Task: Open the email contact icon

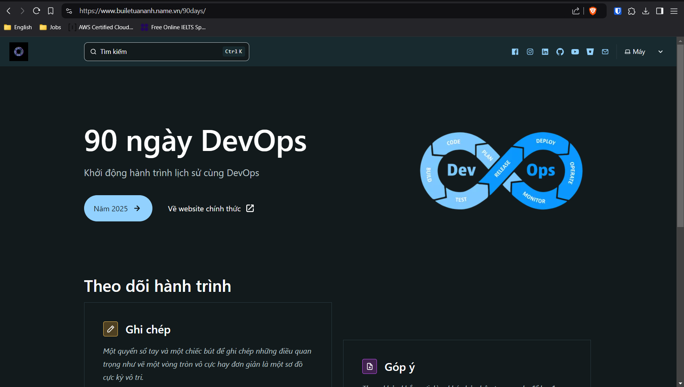Action: 605,52
